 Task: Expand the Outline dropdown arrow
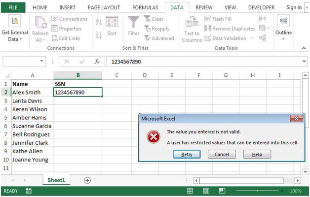coord(283,39)
